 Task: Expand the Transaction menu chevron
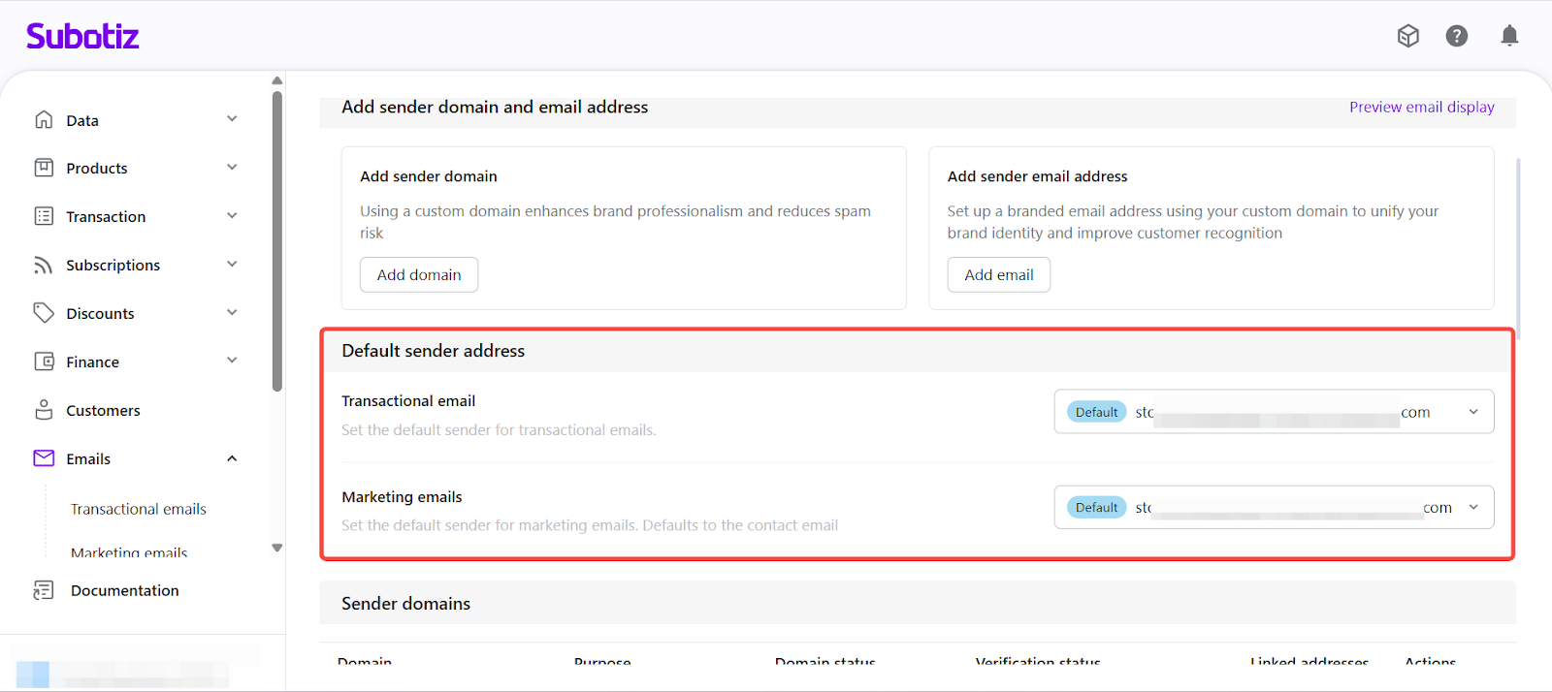pos(232,216)
